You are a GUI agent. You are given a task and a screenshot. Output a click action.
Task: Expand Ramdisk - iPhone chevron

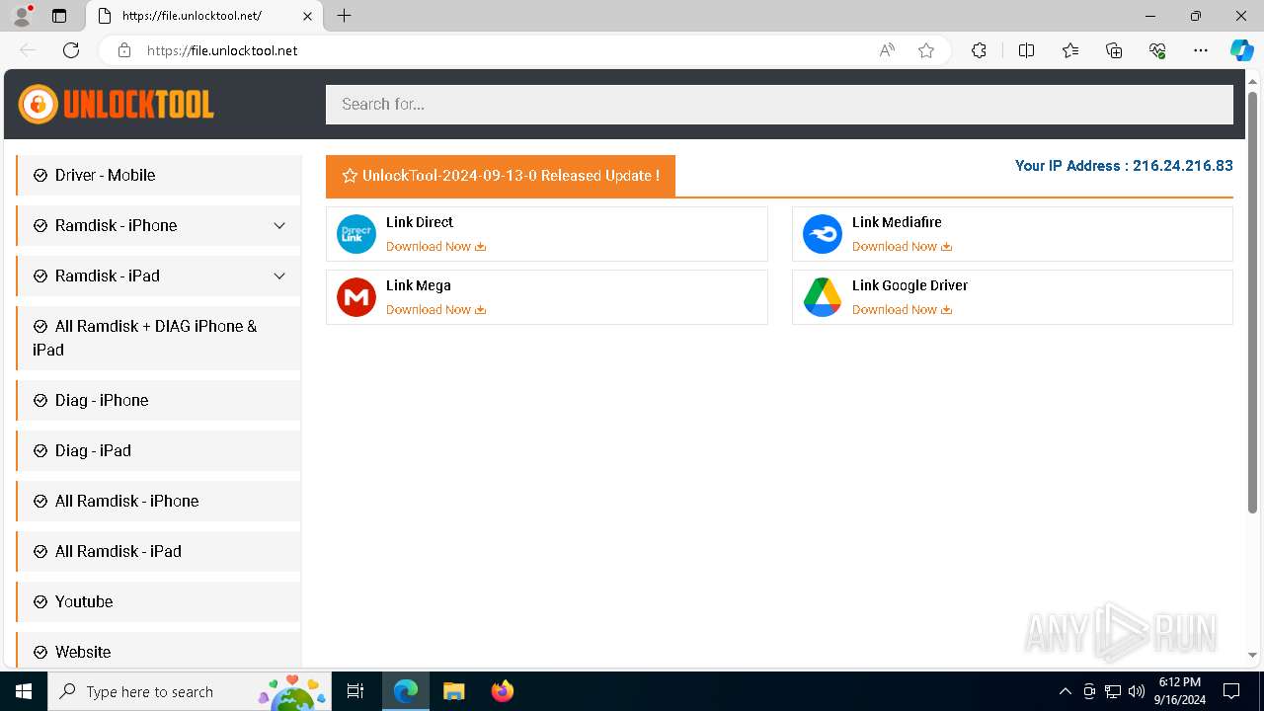click(x=279, y=225)
